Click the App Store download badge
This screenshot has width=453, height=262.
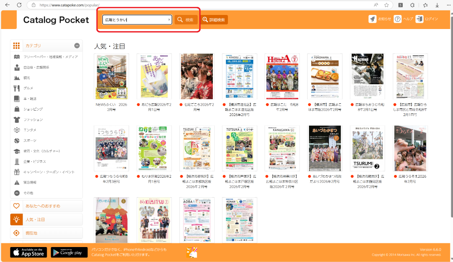tap(29, 252)
